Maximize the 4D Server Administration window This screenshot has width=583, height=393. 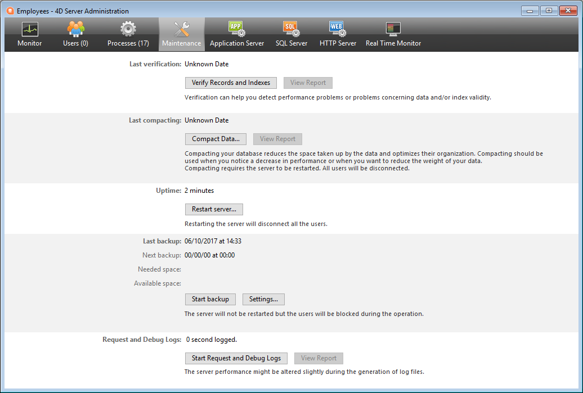549,11
